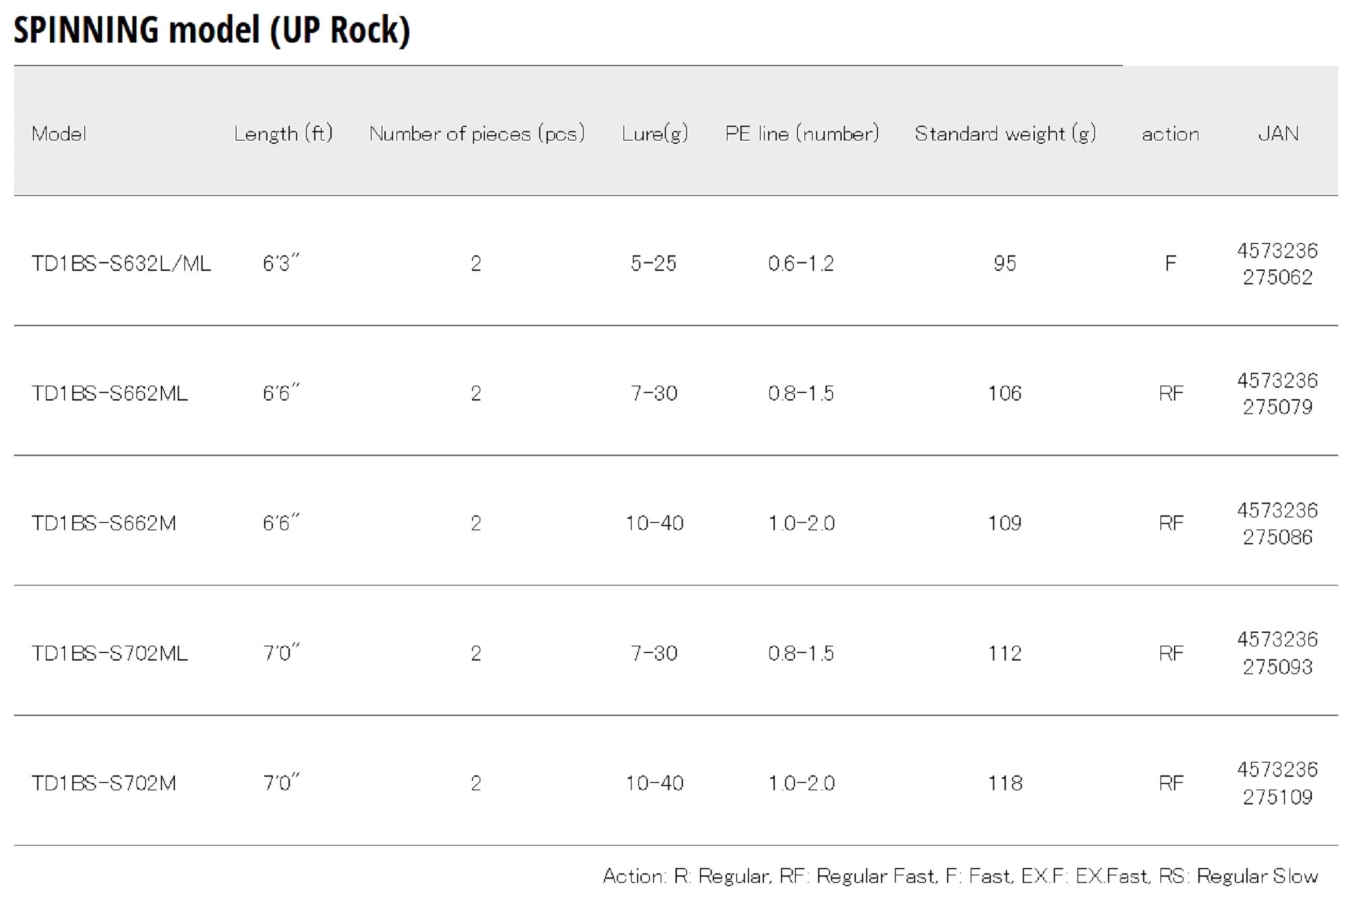Select the TD1BS-S702M row label

click(103, 784)
